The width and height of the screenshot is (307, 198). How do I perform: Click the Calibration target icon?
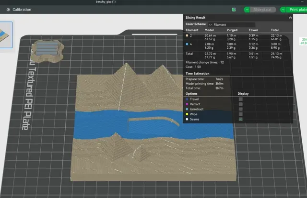8,10
